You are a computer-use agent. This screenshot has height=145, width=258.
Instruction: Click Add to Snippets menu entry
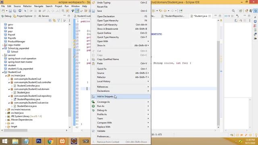121,97
